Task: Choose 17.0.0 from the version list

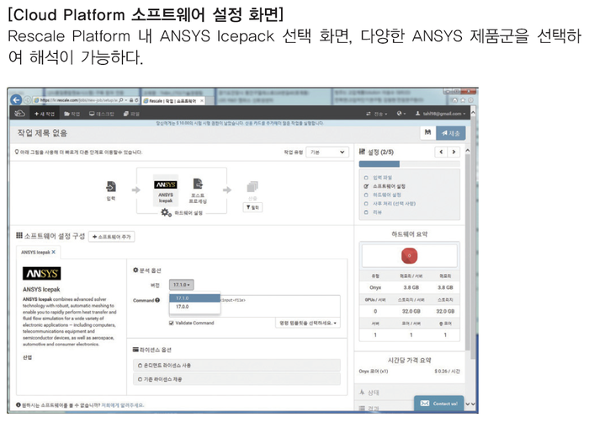Action: point(194,307)
